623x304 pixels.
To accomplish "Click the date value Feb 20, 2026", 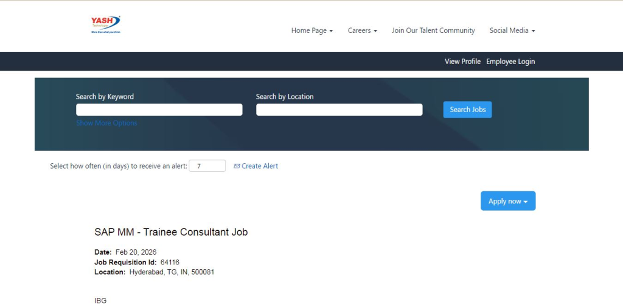I will click(x=136, y=252).
